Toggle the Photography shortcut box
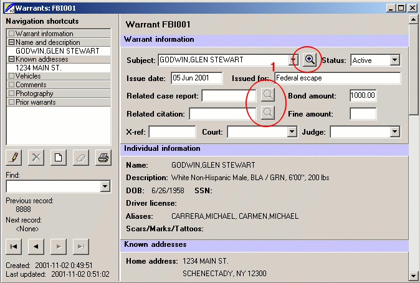 tap(11, 94)
